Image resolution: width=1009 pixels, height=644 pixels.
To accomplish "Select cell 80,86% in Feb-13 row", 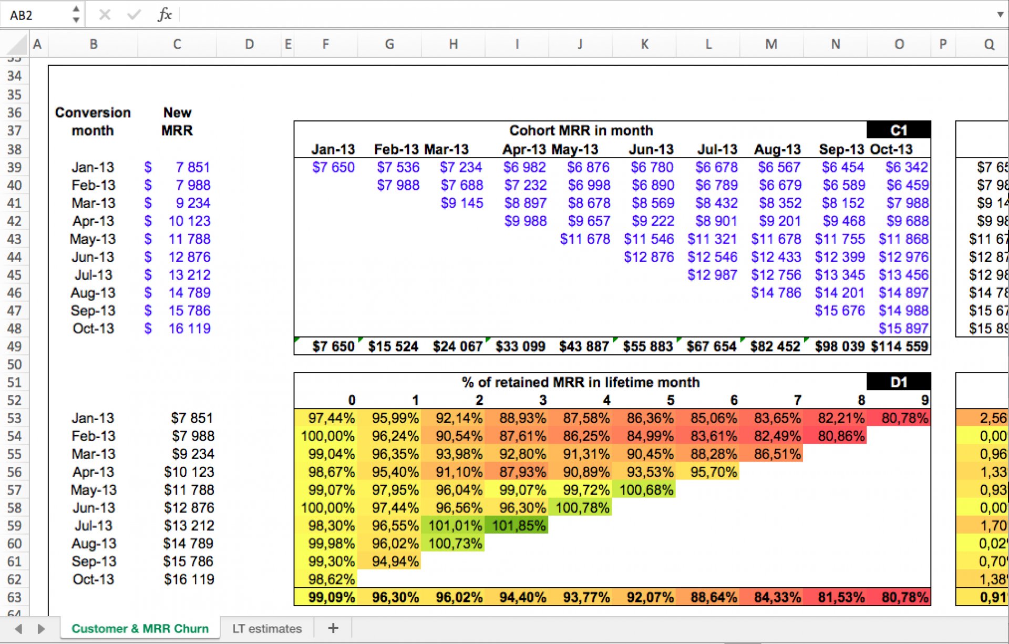I will pos(835,436).
